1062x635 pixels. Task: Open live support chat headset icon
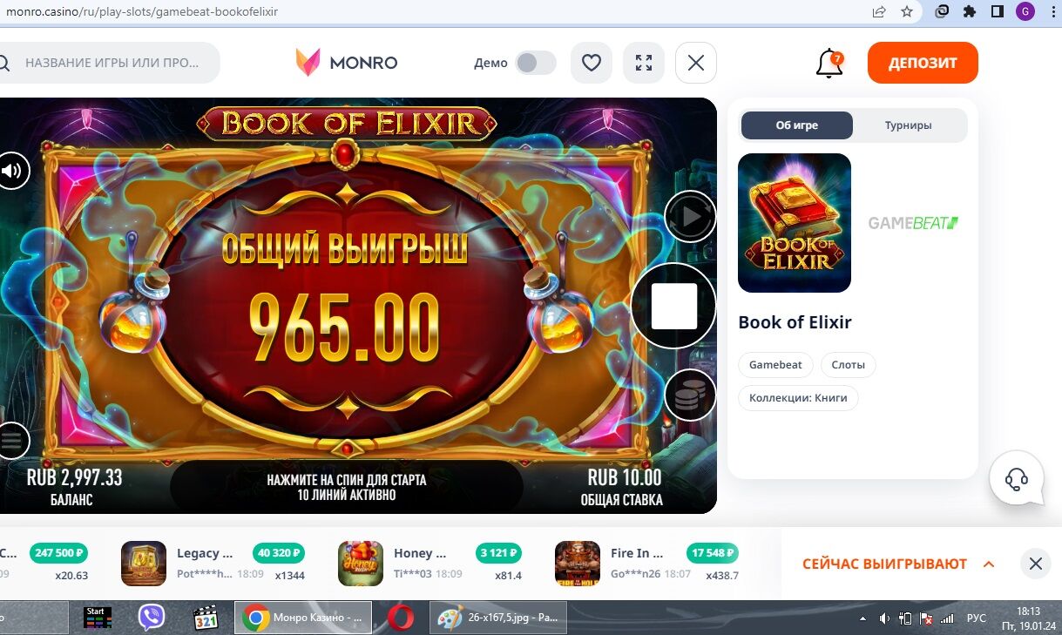[1017, 478]
